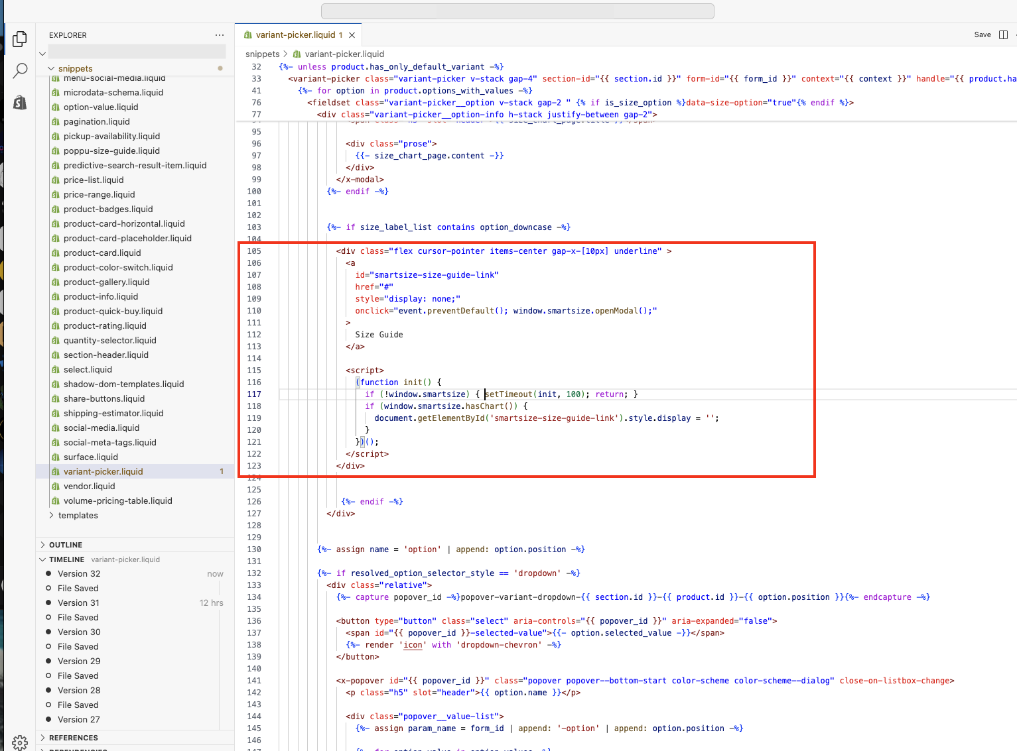Image resolution: width=1017 pixels, height=751 pixels.
Task: Click the command center search bar
Action: point(517,11)
